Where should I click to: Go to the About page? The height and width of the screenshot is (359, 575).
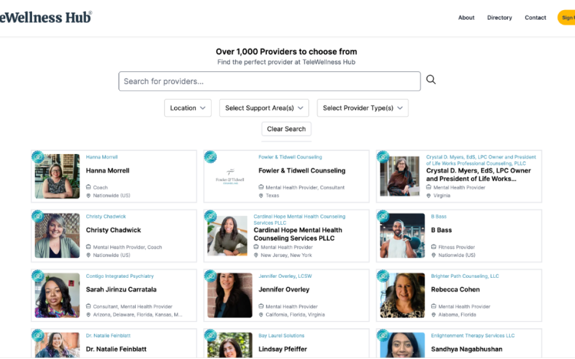[466, 18]
